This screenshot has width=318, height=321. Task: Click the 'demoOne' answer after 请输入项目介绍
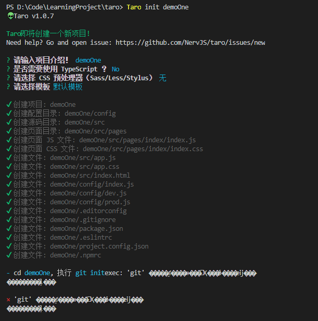88,60
